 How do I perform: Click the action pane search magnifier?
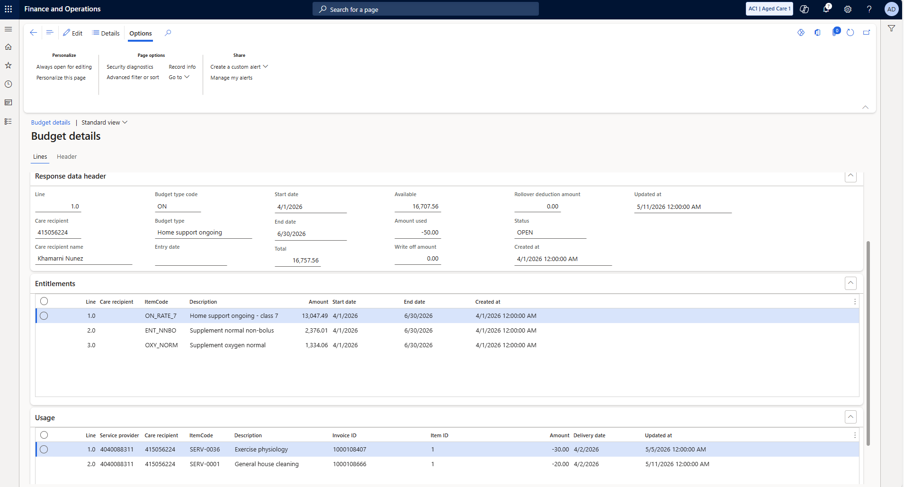click(168, 33)
